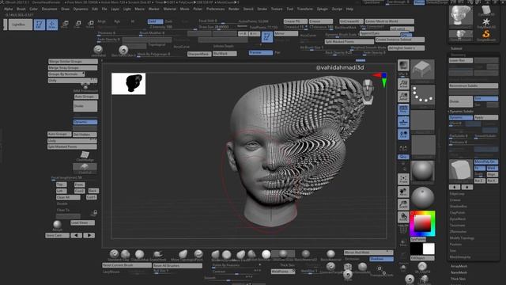Open the Brush menu
The image size is (506, 285).
tap(21, 9)
